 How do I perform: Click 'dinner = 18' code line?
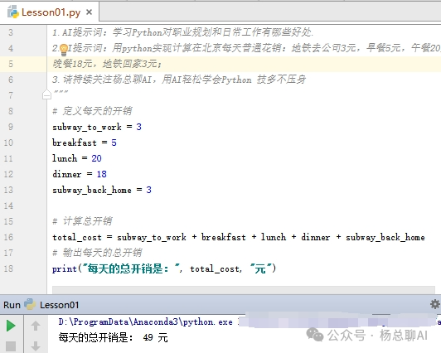[x=80, y=174]
